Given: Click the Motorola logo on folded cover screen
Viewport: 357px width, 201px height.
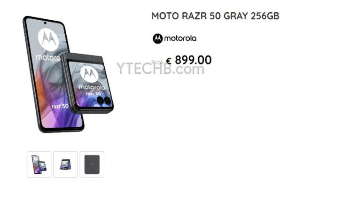Looking at the screenshot, I should tap(89, 74).
